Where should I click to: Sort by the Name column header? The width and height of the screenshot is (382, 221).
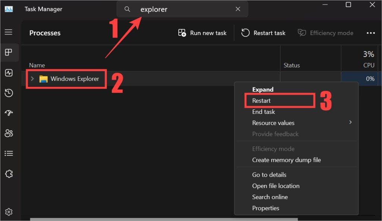click(x=37, y=65)
